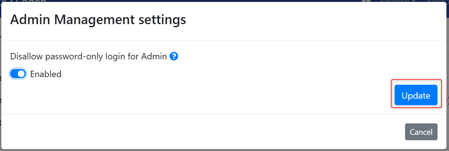
Task: Click the Cancel button
Action: click(x=421, y=132)
